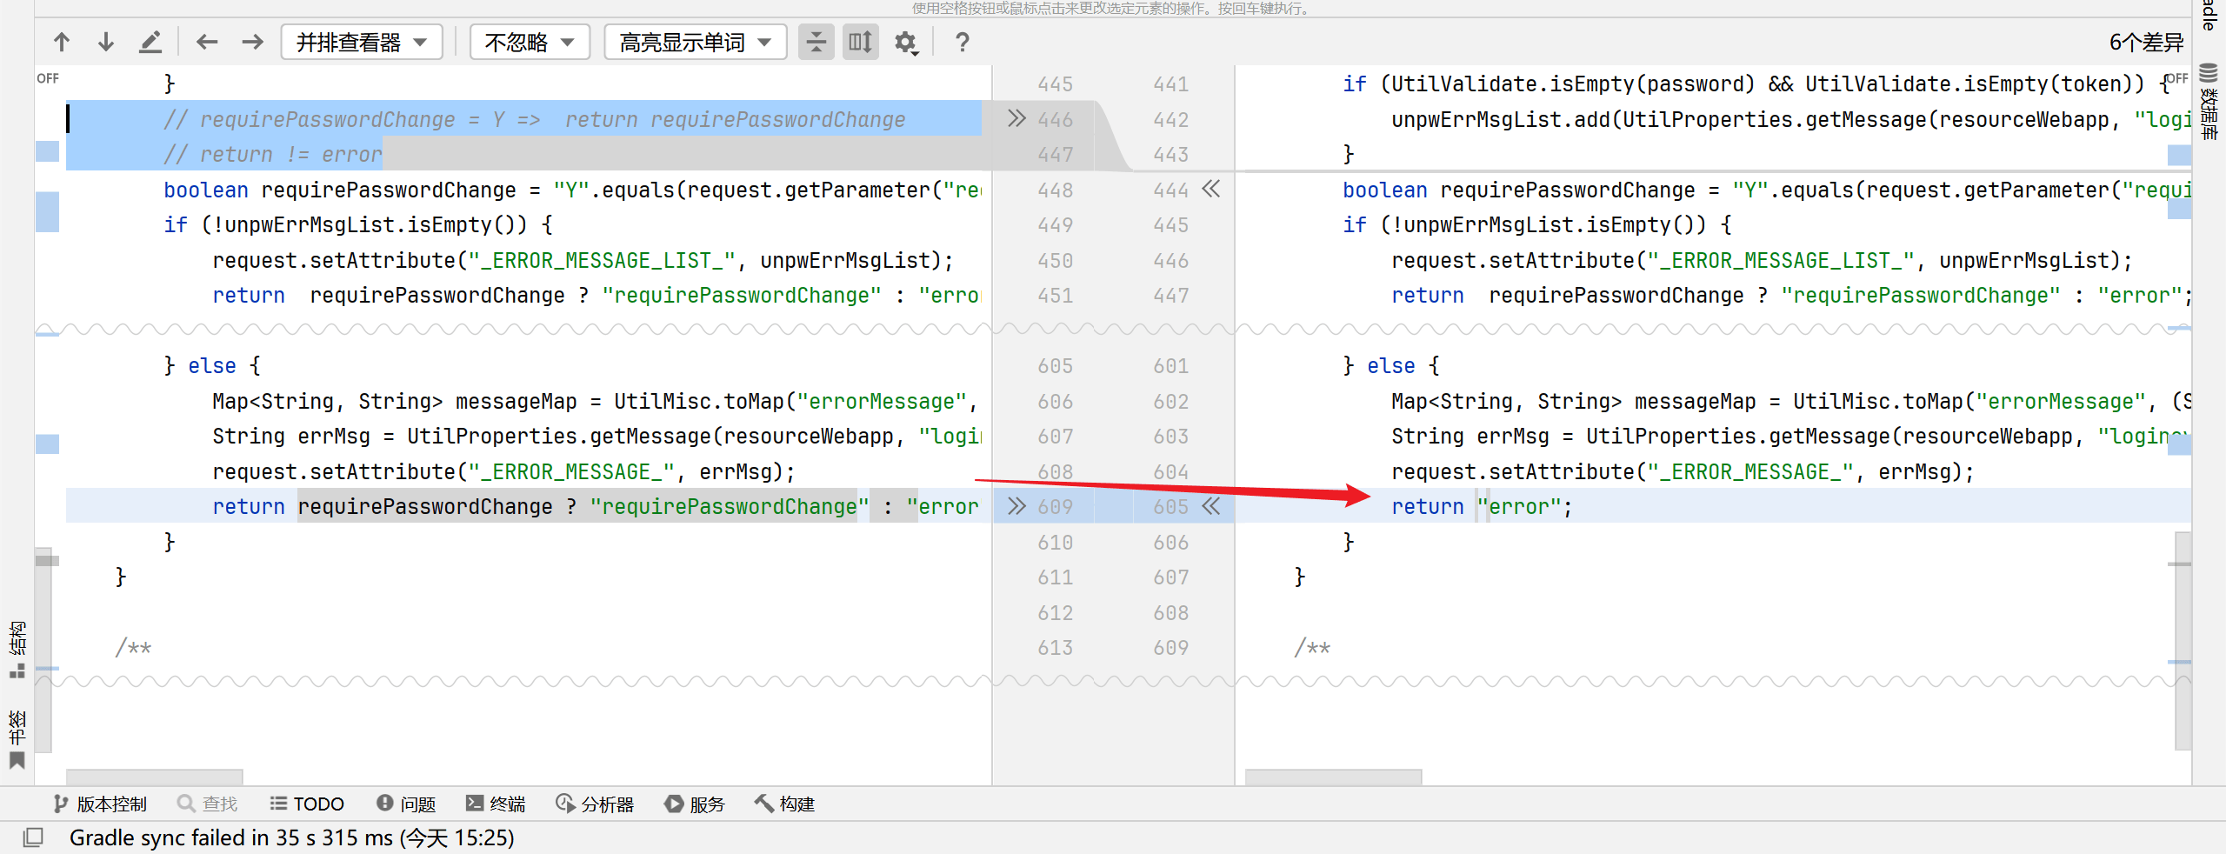This screenshot has width=2226, height=854.
Task: Click comment line '// return != error'
Action: coord(272,154)
